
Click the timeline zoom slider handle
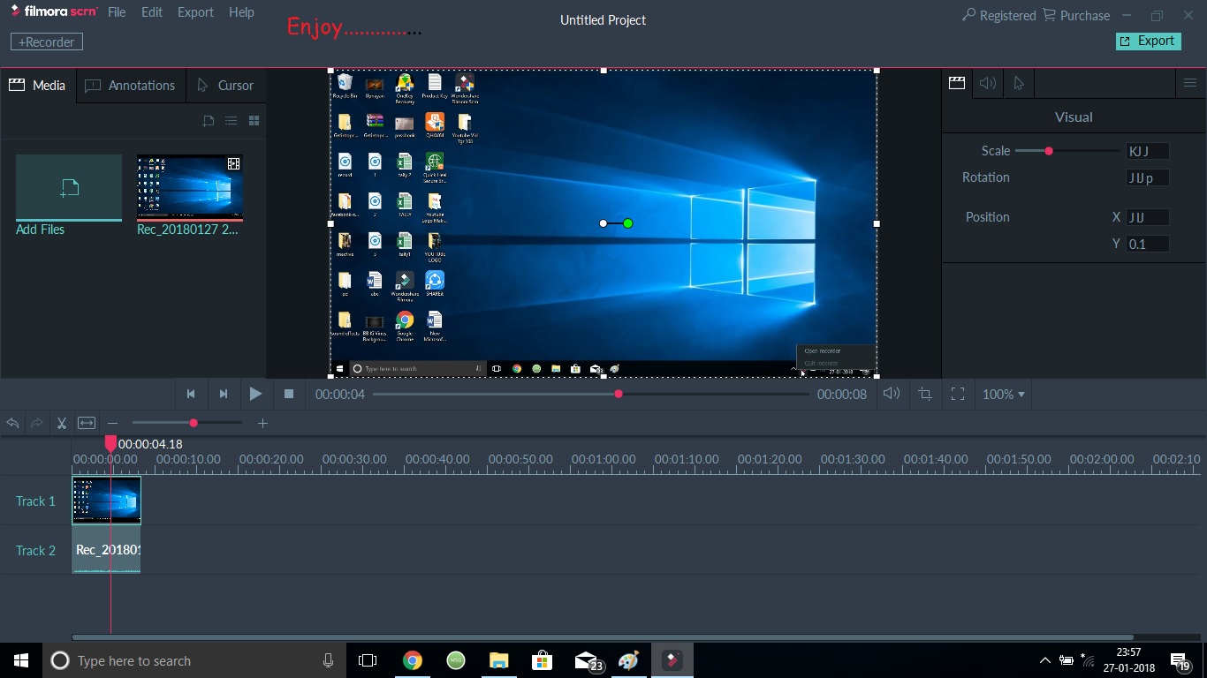(x=194, y=423)
